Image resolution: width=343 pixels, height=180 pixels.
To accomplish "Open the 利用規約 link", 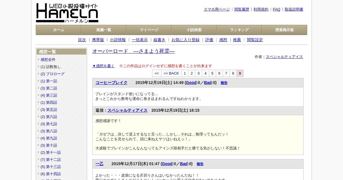I will (261, 9).
